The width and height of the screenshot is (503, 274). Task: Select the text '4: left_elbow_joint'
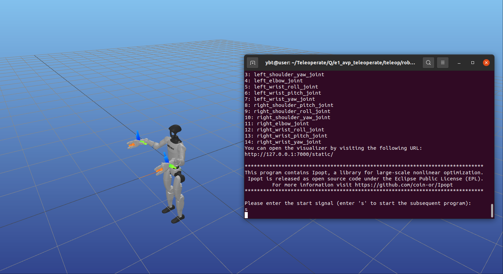point(274,81)
